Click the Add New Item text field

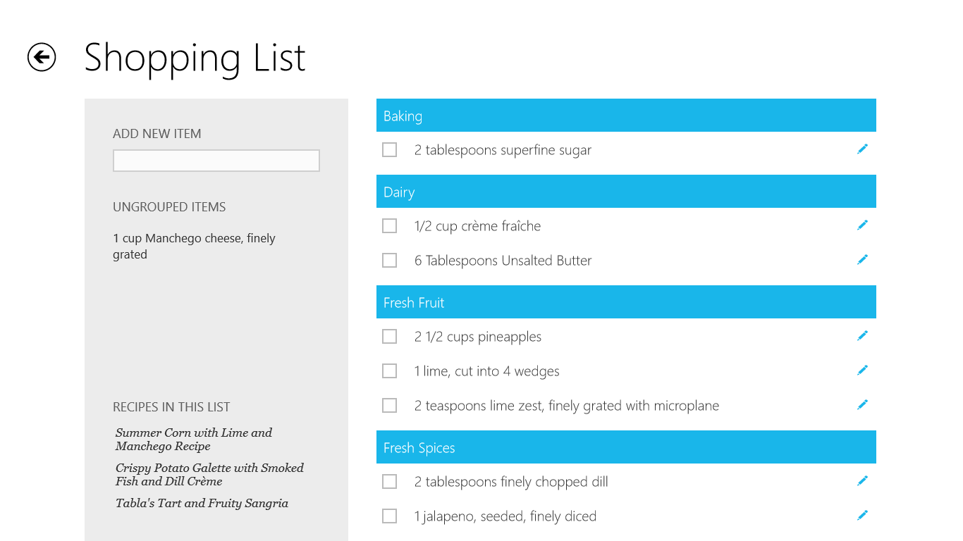216,161
